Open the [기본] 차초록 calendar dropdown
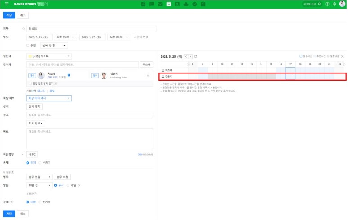The width and height of the screenshot is (348, 220). tap(49, 56)
